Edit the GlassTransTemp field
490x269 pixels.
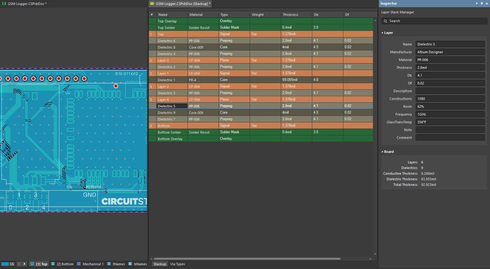coord(450,122)
